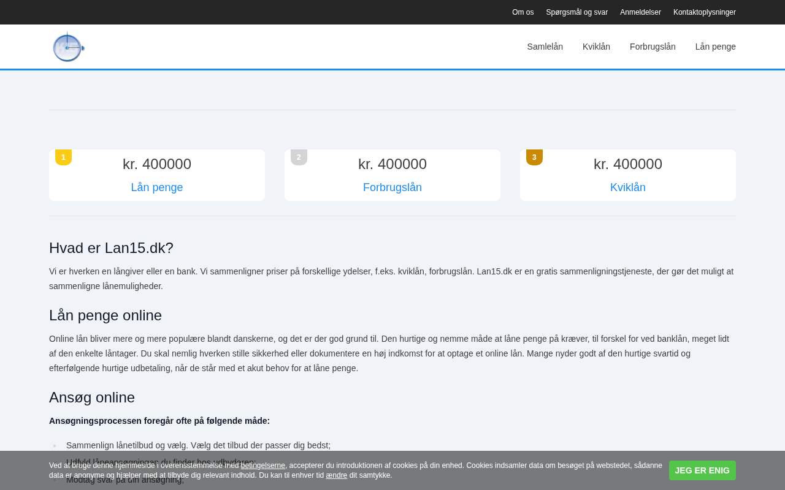Click the gray rank 2 badge
785x490 pixels.
tap(299, 157)
